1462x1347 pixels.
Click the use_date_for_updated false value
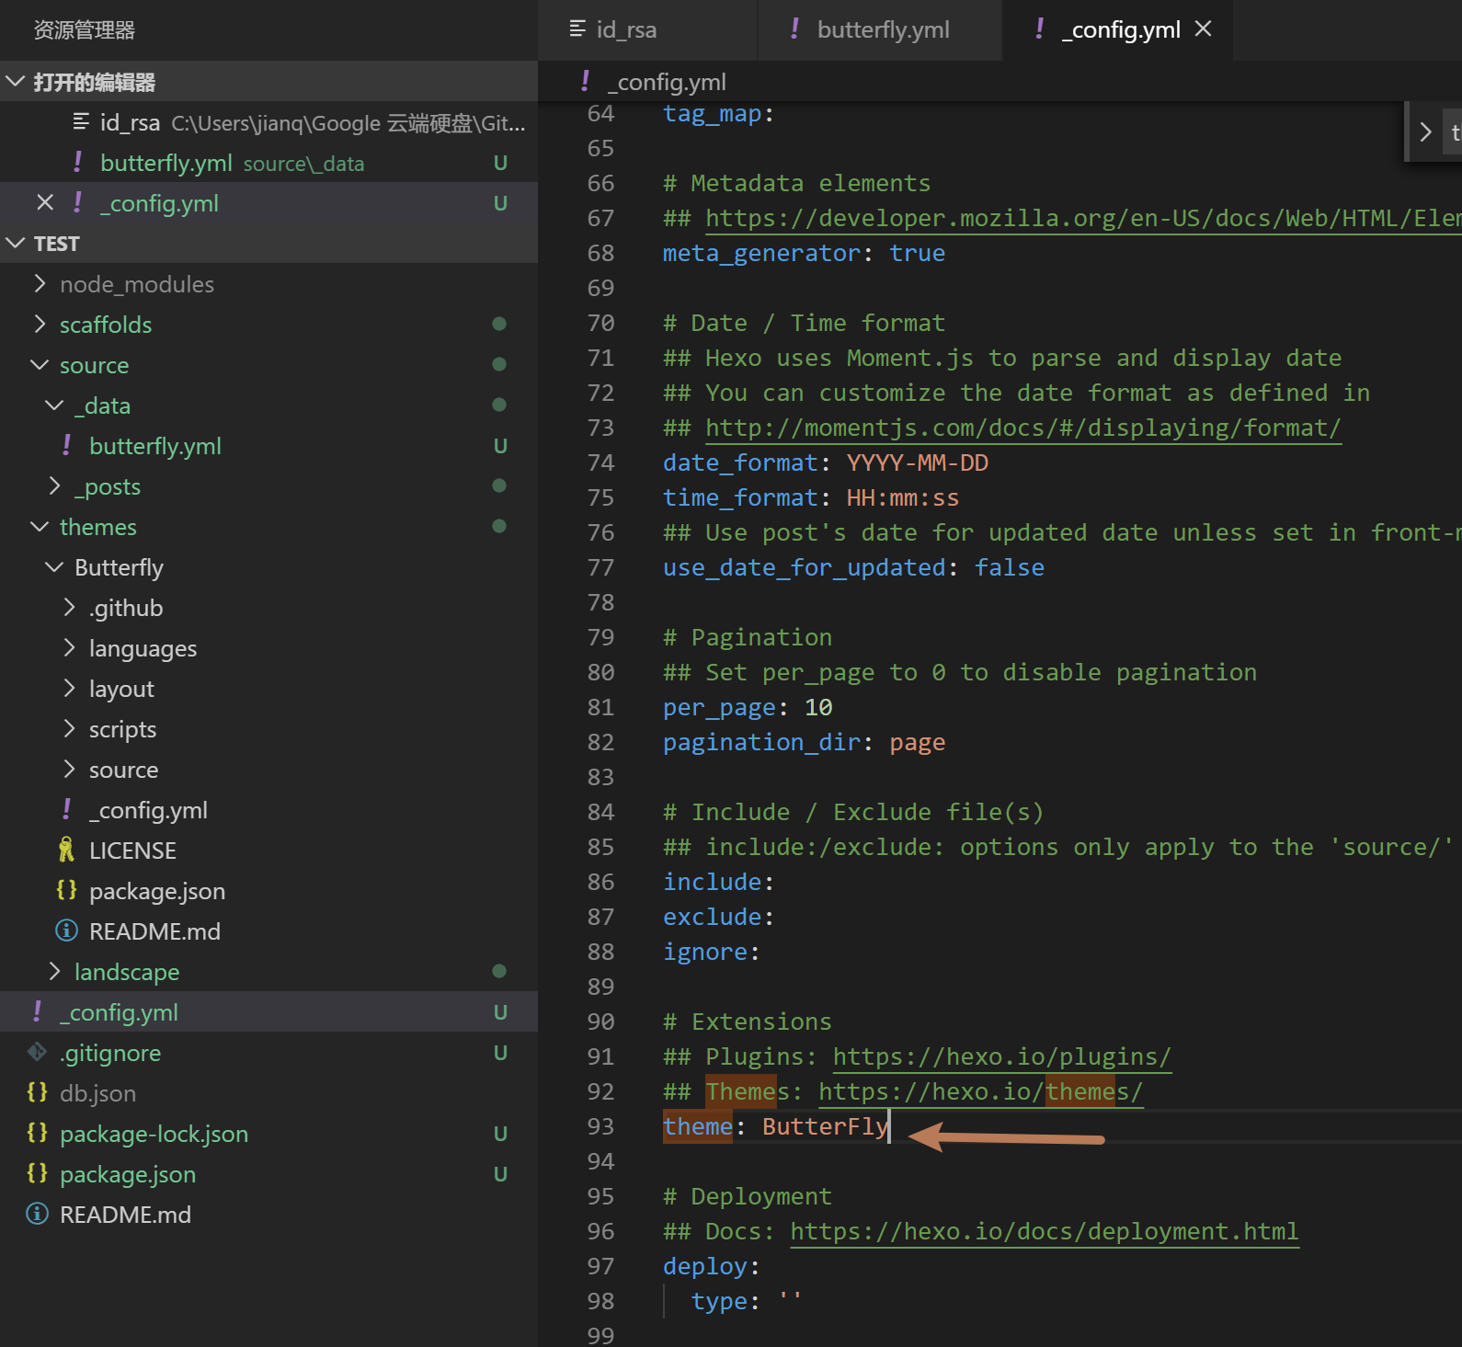coord(1009,567)
